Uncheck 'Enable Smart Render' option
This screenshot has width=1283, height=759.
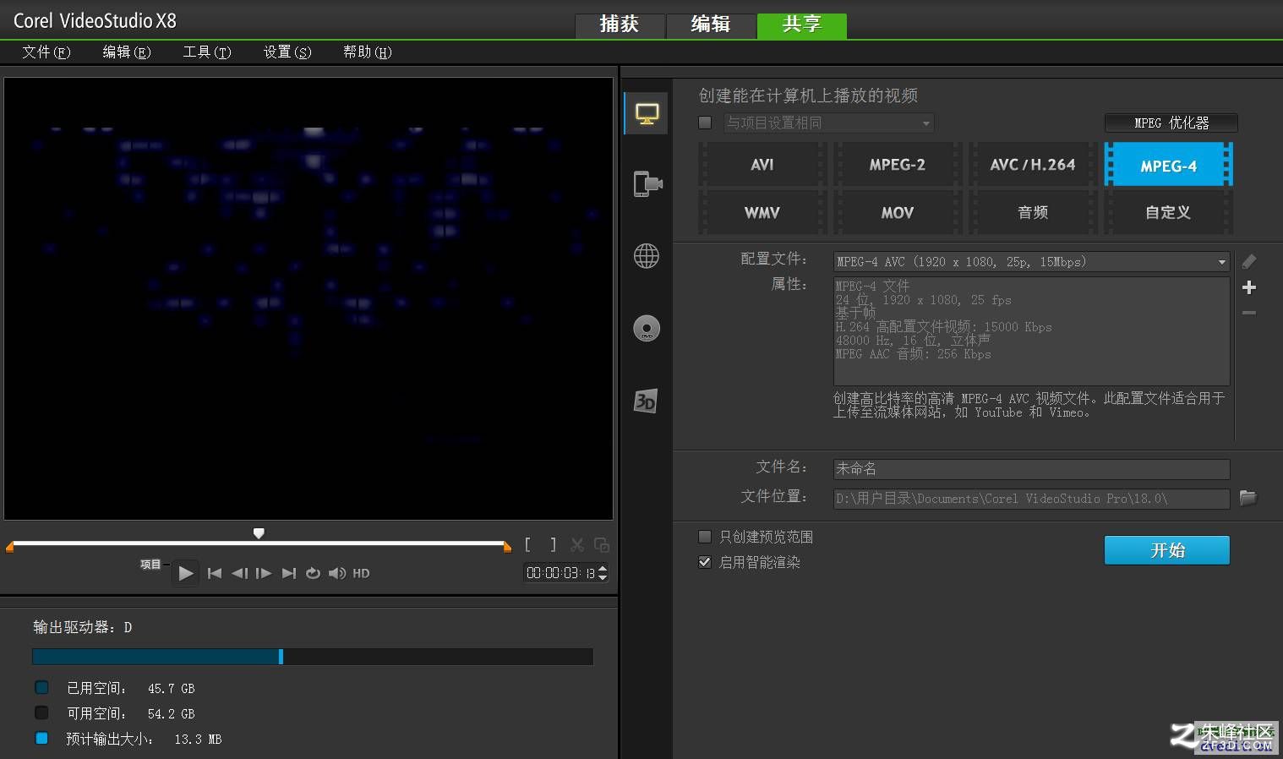pyautogui.click(x=705, y=562)
